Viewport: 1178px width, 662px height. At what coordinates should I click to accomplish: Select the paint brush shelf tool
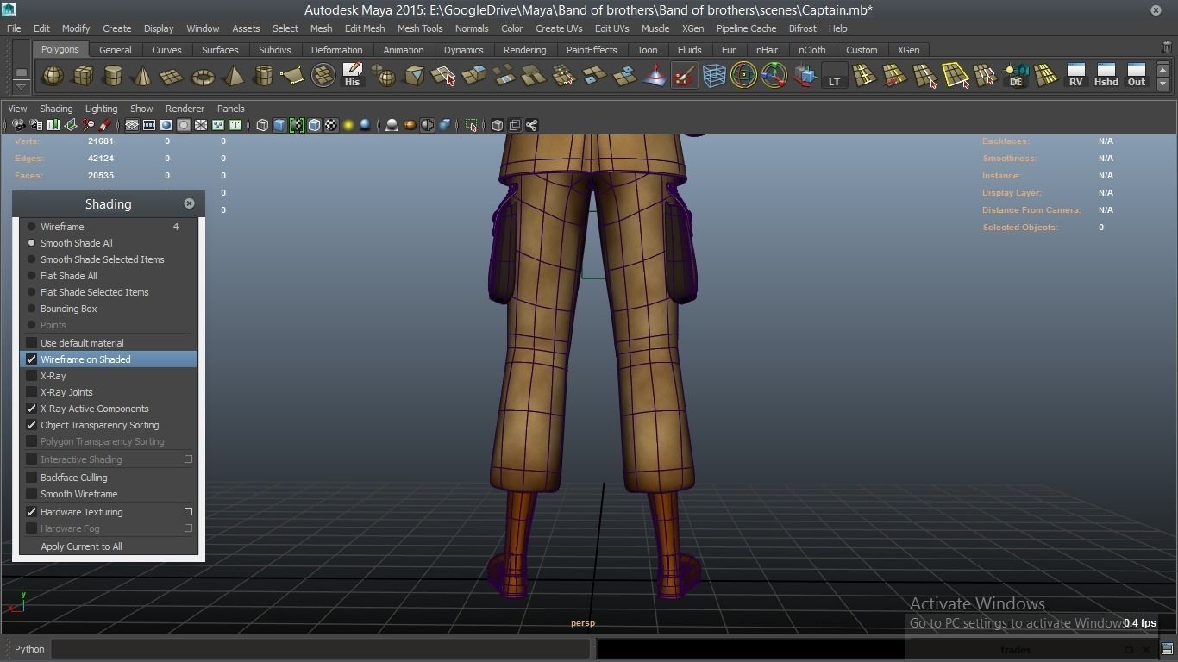pyautogui.click(x=684, y=76)
